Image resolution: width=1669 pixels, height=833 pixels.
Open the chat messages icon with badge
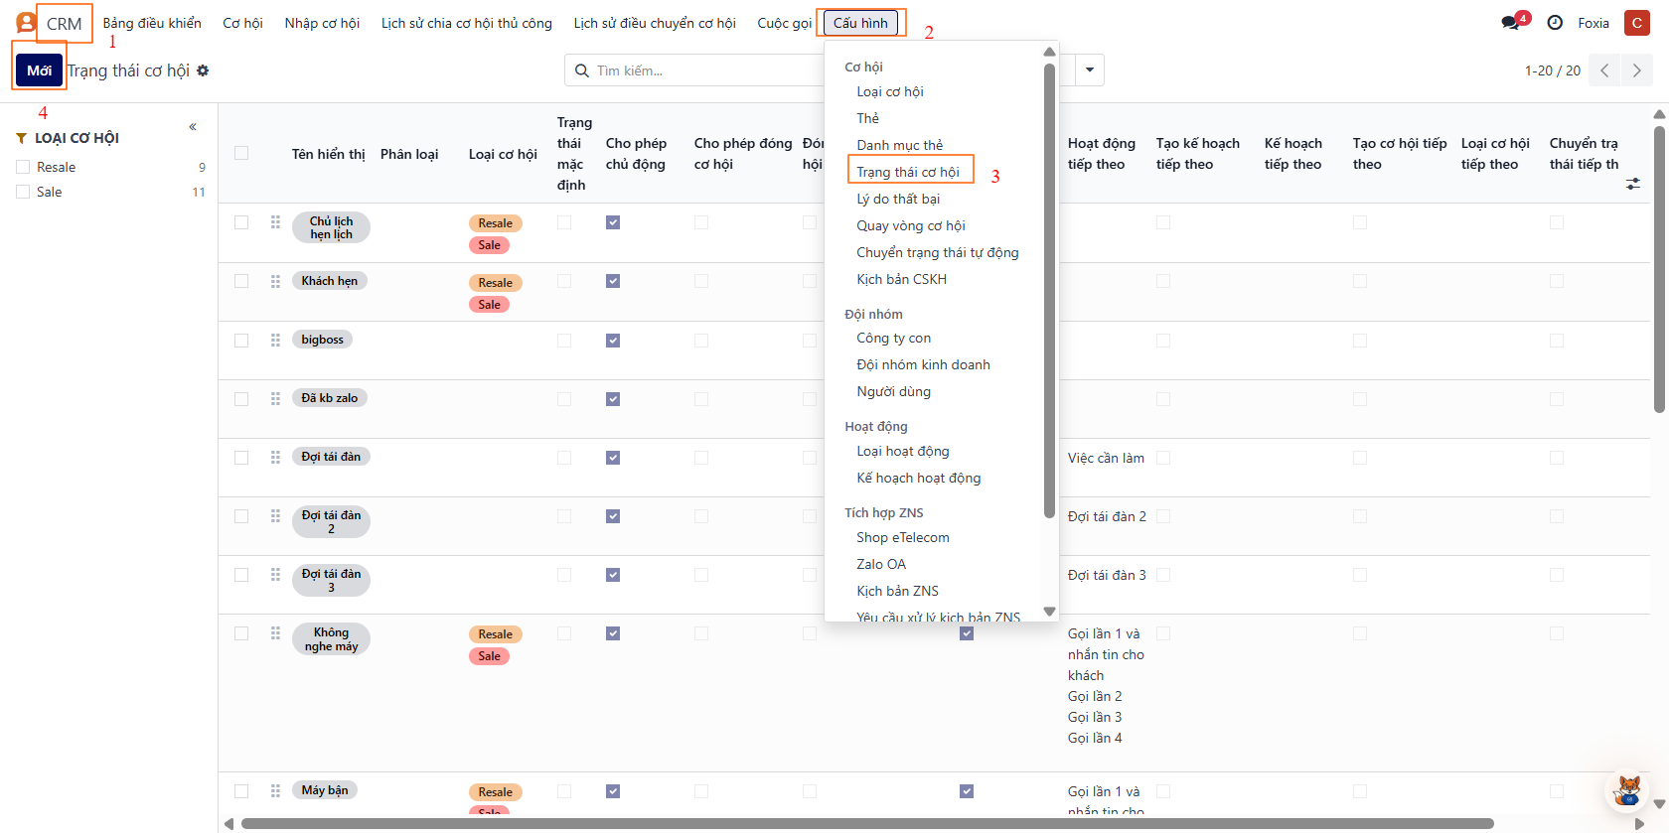1512,23
